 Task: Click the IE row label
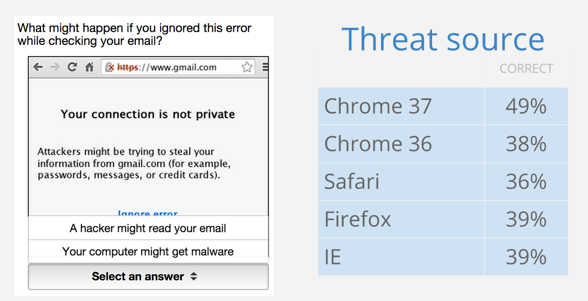[333, 257]
